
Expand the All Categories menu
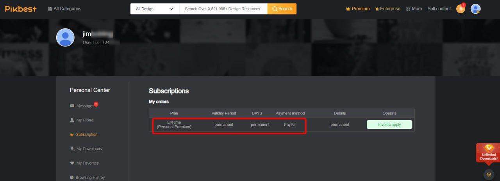(x=64, y=9)
